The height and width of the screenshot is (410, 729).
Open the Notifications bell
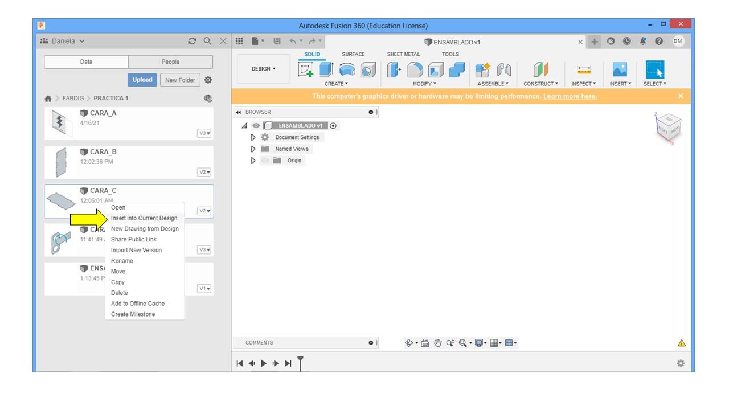coord(643,41)
